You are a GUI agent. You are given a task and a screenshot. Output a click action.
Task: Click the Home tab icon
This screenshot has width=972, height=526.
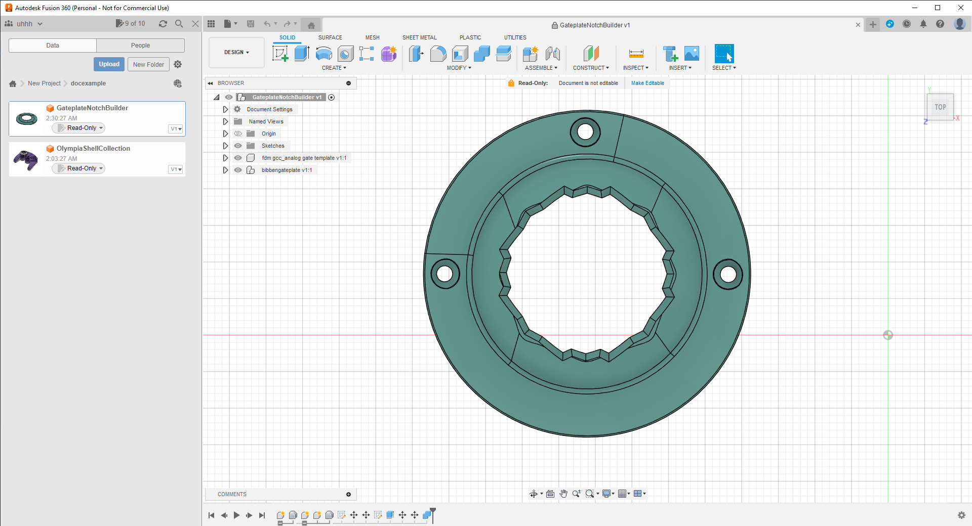tap(311, 25)
